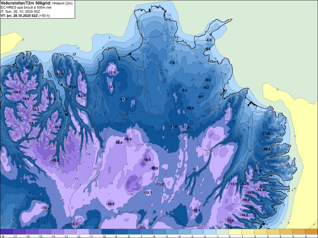Select the -17.9 temperature reading on the map
Image resolution: width=318 pixels, height=238 pixels.
(154, 168)
